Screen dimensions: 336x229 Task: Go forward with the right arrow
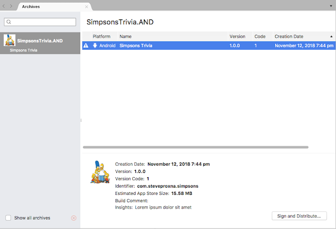pos(11,6)
